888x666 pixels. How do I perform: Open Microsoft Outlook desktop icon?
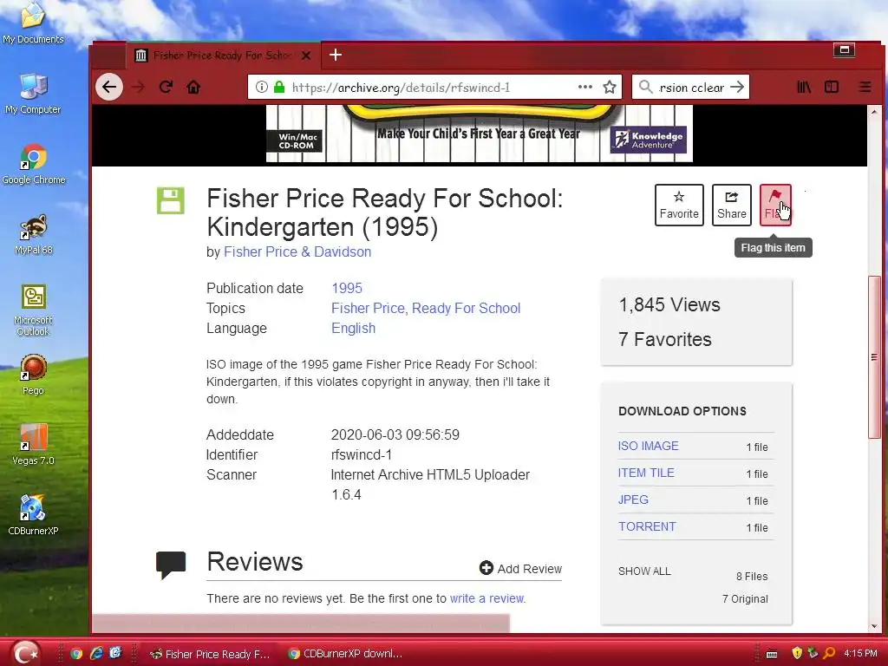tap(33, 310)
